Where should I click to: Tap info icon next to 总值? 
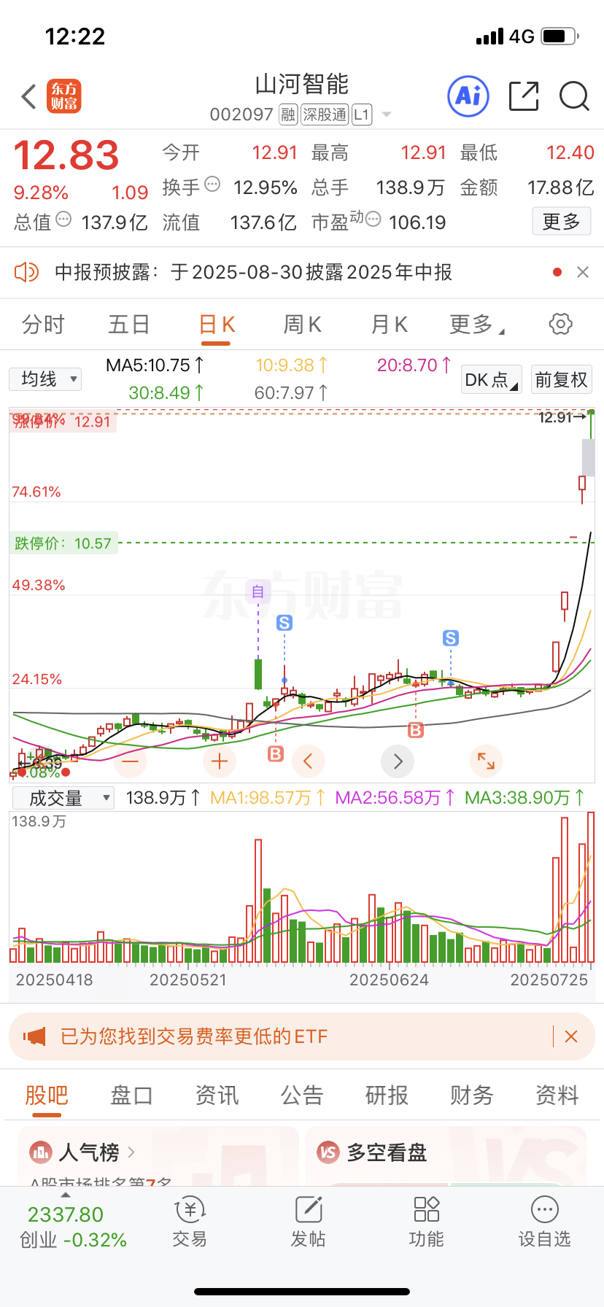pos(63,219)
